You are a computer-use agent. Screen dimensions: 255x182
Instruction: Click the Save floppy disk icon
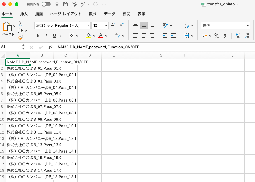click(x=66, y=4)
